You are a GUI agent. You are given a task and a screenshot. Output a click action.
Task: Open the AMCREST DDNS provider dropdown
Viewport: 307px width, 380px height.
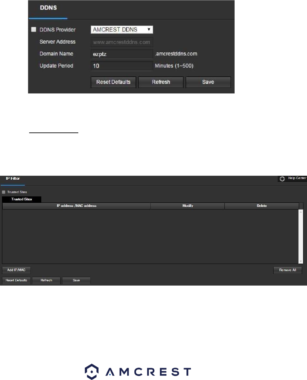click(122, 30)
